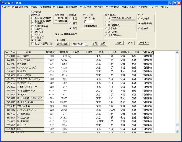Select the F3銘柄基礎計算 menu item
This screenshot has width=182, height=142.
coord(47,7)
